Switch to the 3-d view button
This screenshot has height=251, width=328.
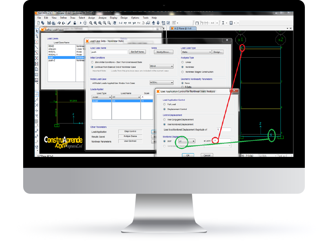(x=120, y=23)
